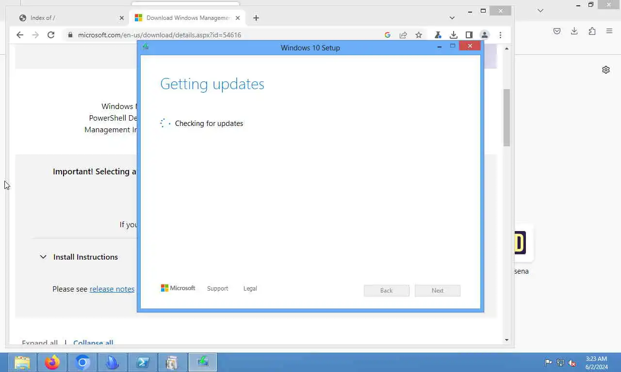Click the Getting updates heading

pyautogui.click(x=212, y=84)
